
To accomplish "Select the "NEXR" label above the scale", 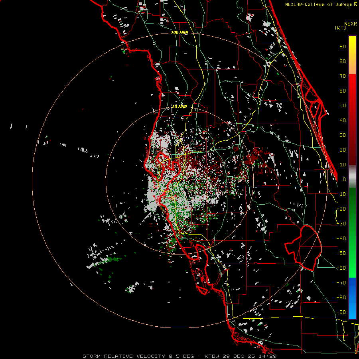I will 351,24.
